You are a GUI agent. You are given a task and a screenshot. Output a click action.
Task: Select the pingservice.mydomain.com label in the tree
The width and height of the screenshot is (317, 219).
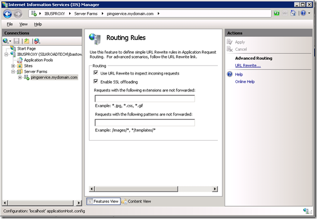(54, 77)
